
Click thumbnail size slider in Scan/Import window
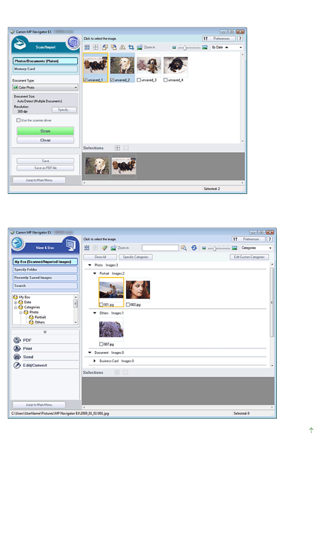(189, 47)
